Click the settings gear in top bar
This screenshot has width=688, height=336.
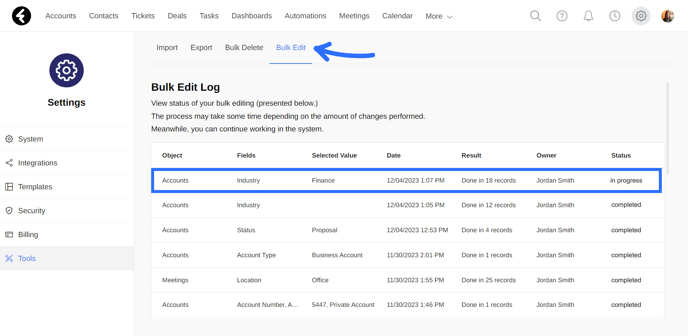click(x=641, y=16)
